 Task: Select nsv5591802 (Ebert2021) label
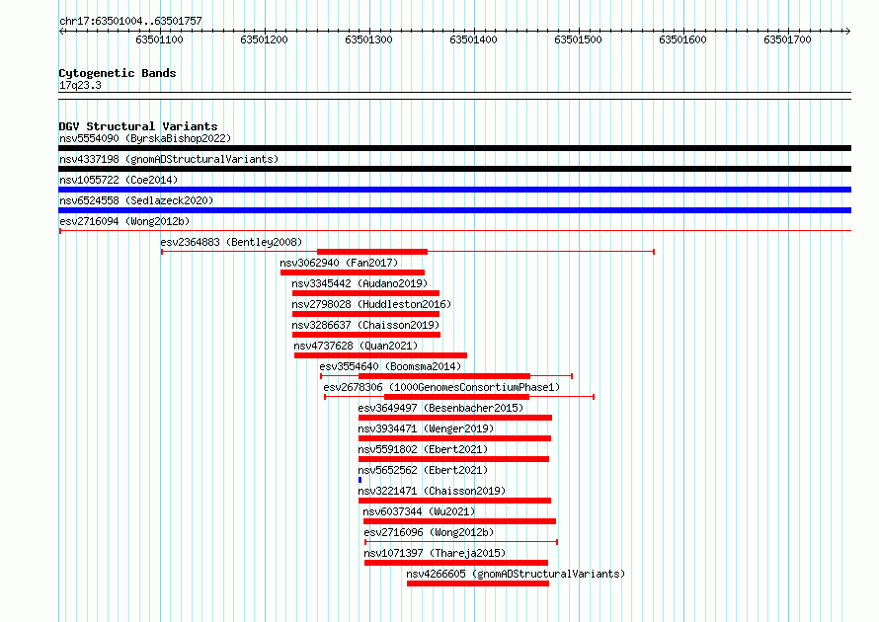(423, 449)
